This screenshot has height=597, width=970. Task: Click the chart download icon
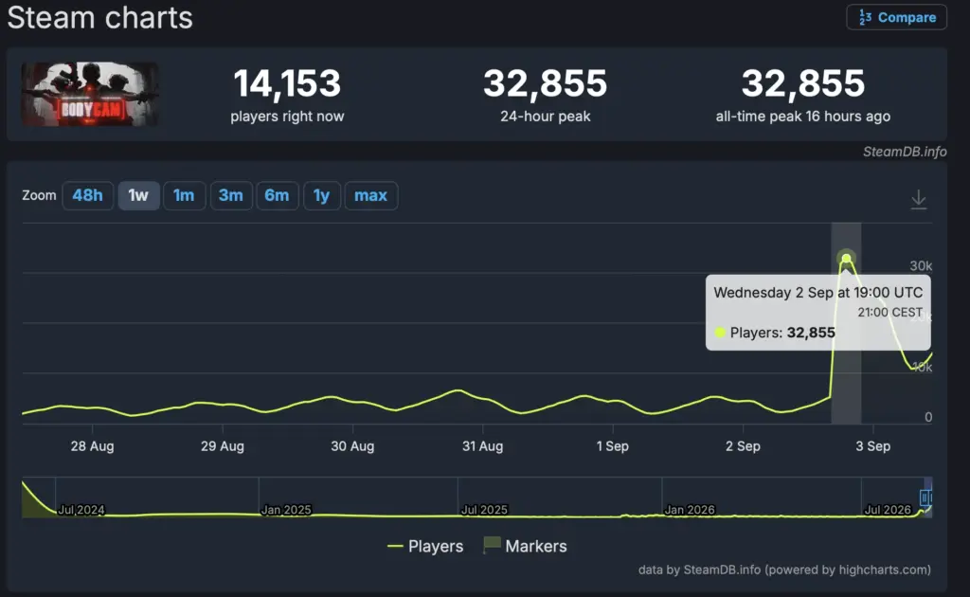[x=919, y=199]
